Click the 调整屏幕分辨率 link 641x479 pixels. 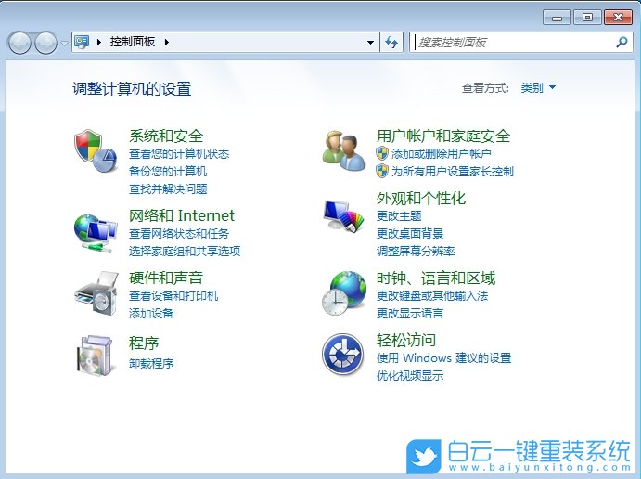tap(416, 252)
